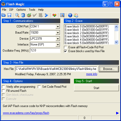
Task: Click the erase list scrollbar thumb
Action: pos(116,30)
